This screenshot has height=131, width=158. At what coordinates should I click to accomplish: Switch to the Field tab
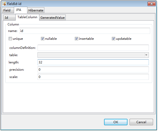tap(8, 10)
